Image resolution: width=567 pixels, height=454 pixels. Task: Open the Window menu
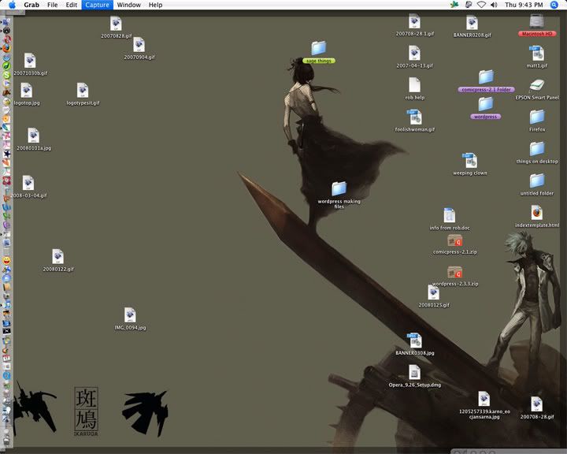pos(128,5)
